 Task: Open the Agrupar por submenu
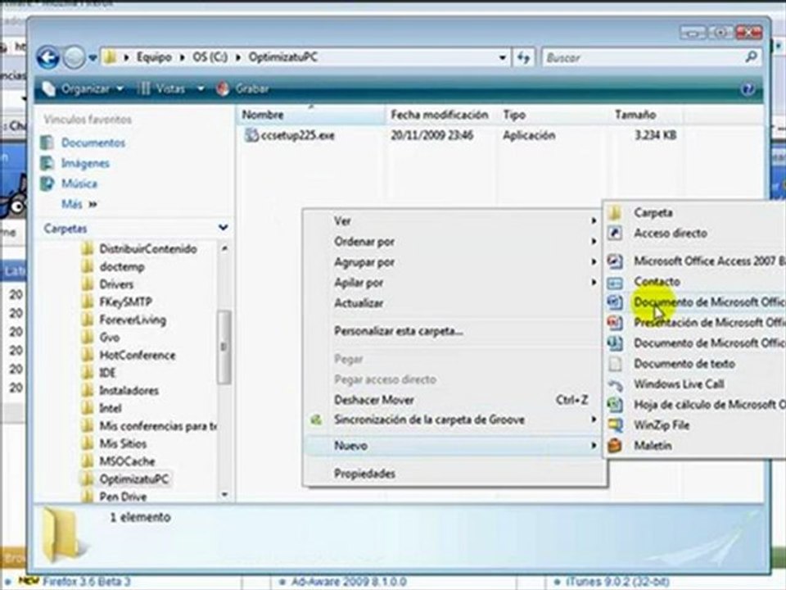[x=454, y=262]
